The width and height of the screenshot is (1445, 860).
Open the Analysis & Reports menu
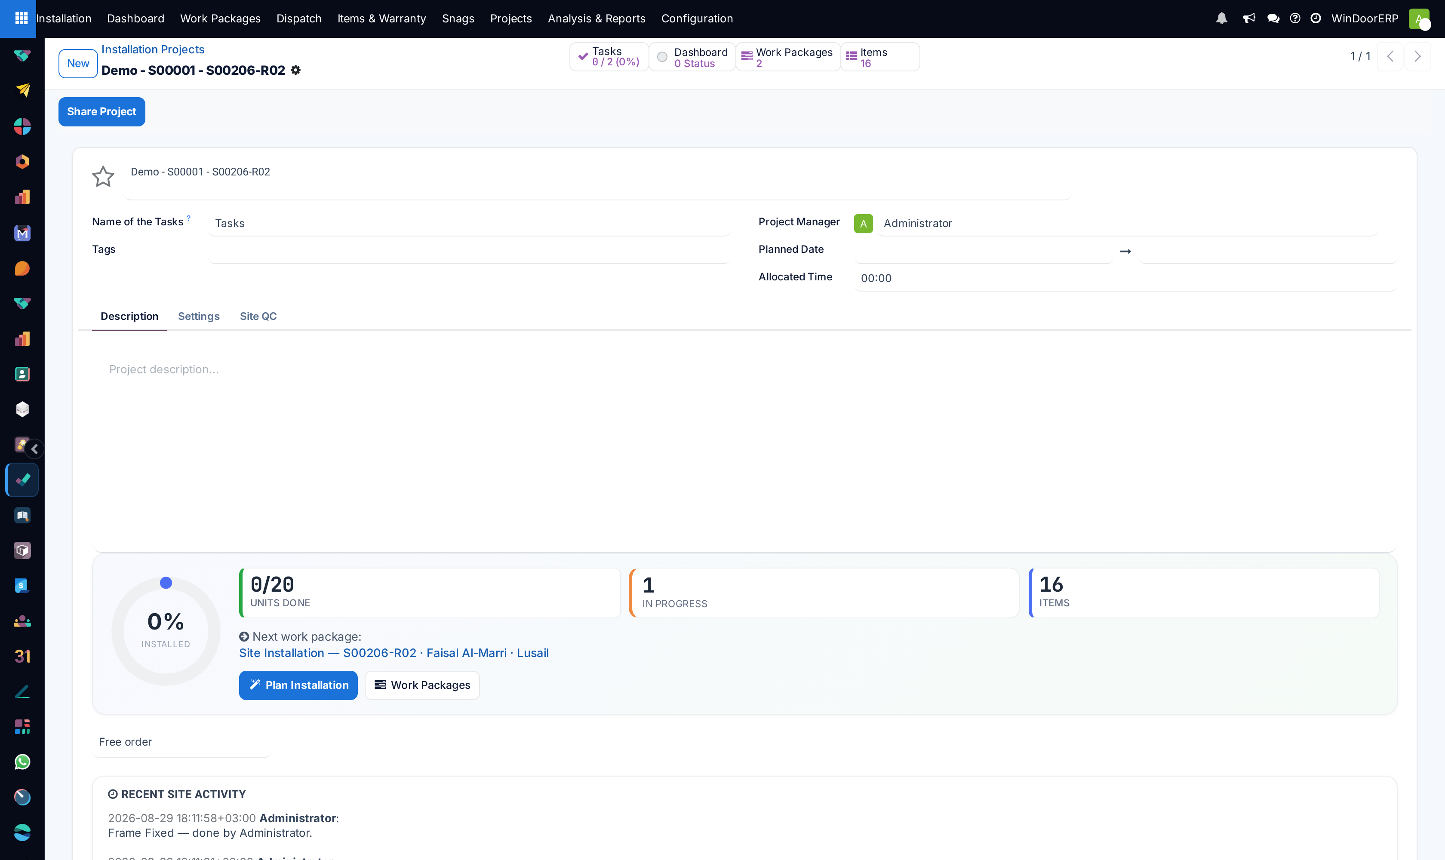(596, 18)
